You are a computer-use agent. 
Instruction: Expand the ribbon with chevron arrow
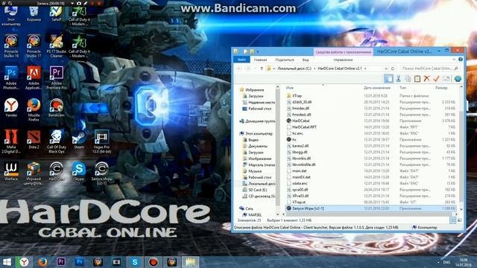[x=454, y=60]
